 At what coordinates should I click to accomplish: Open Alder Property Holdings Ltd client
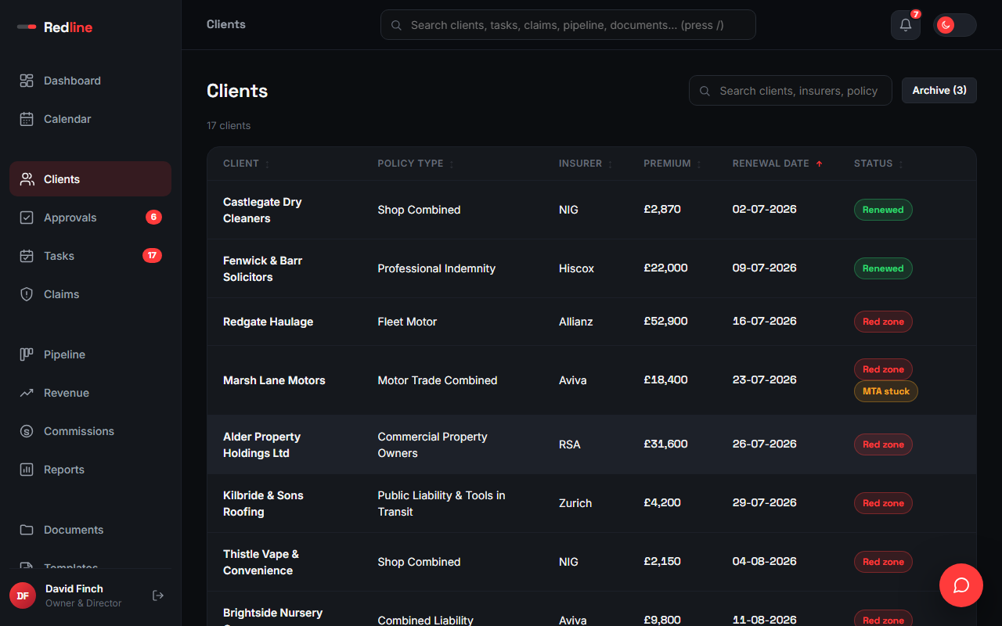click(x=261, y=444)
